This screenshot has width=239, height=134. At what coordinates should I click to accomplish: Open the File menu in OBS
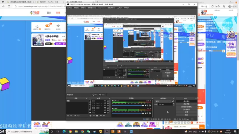[69, 8]
